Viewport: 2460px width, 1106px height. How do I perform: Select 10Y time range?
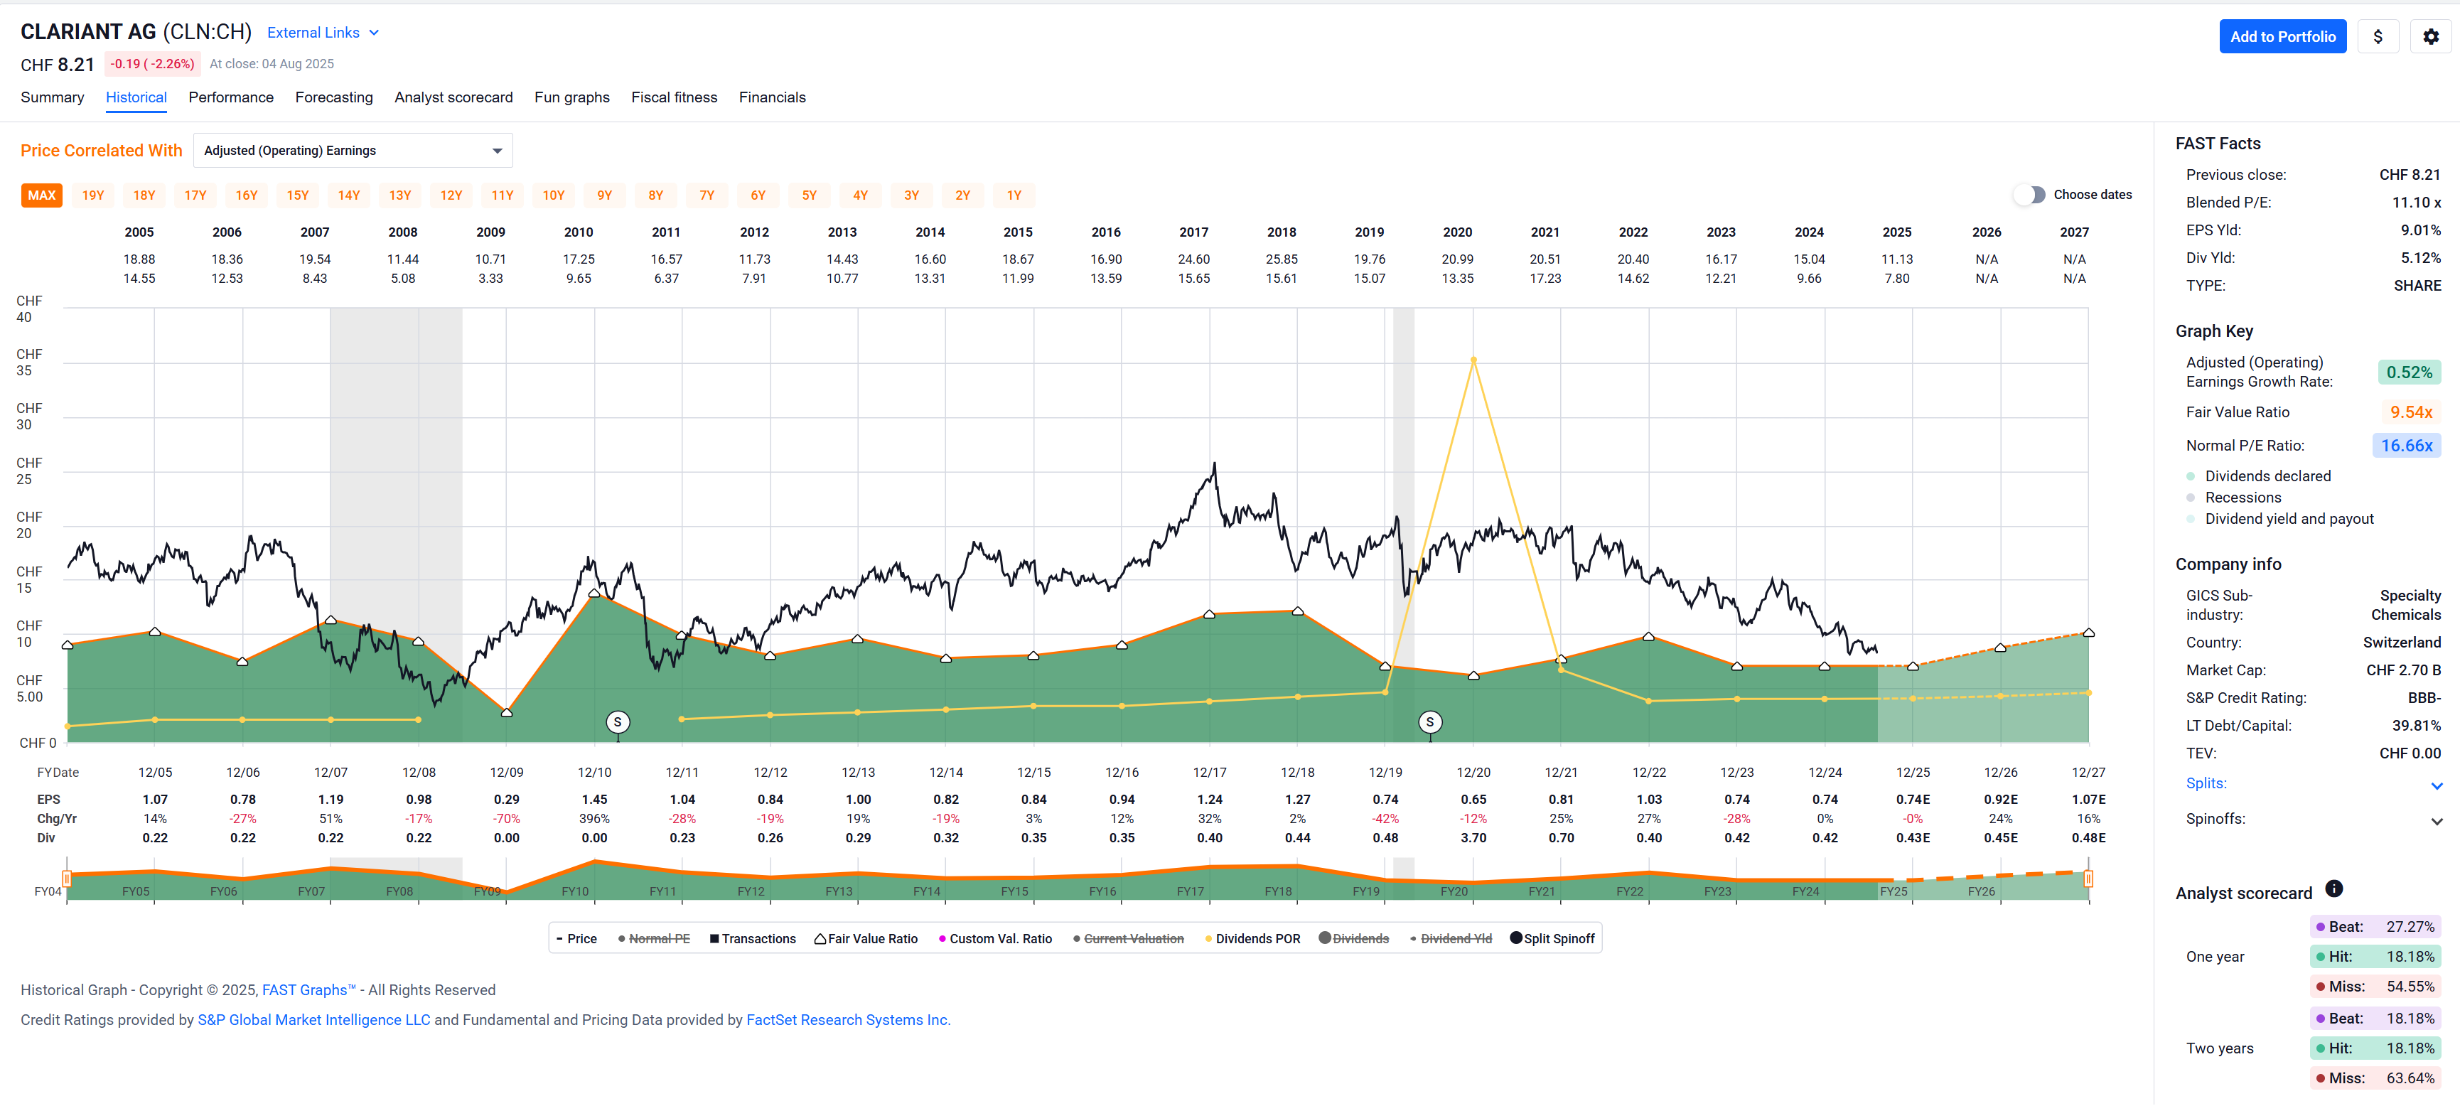click(x=554, y=195)
